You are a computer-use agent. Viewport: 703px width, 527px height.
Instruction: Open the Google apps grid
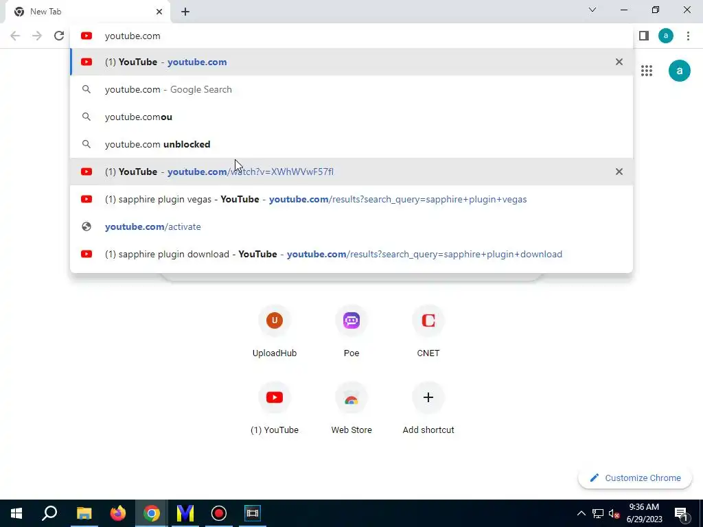click(647, 71)
